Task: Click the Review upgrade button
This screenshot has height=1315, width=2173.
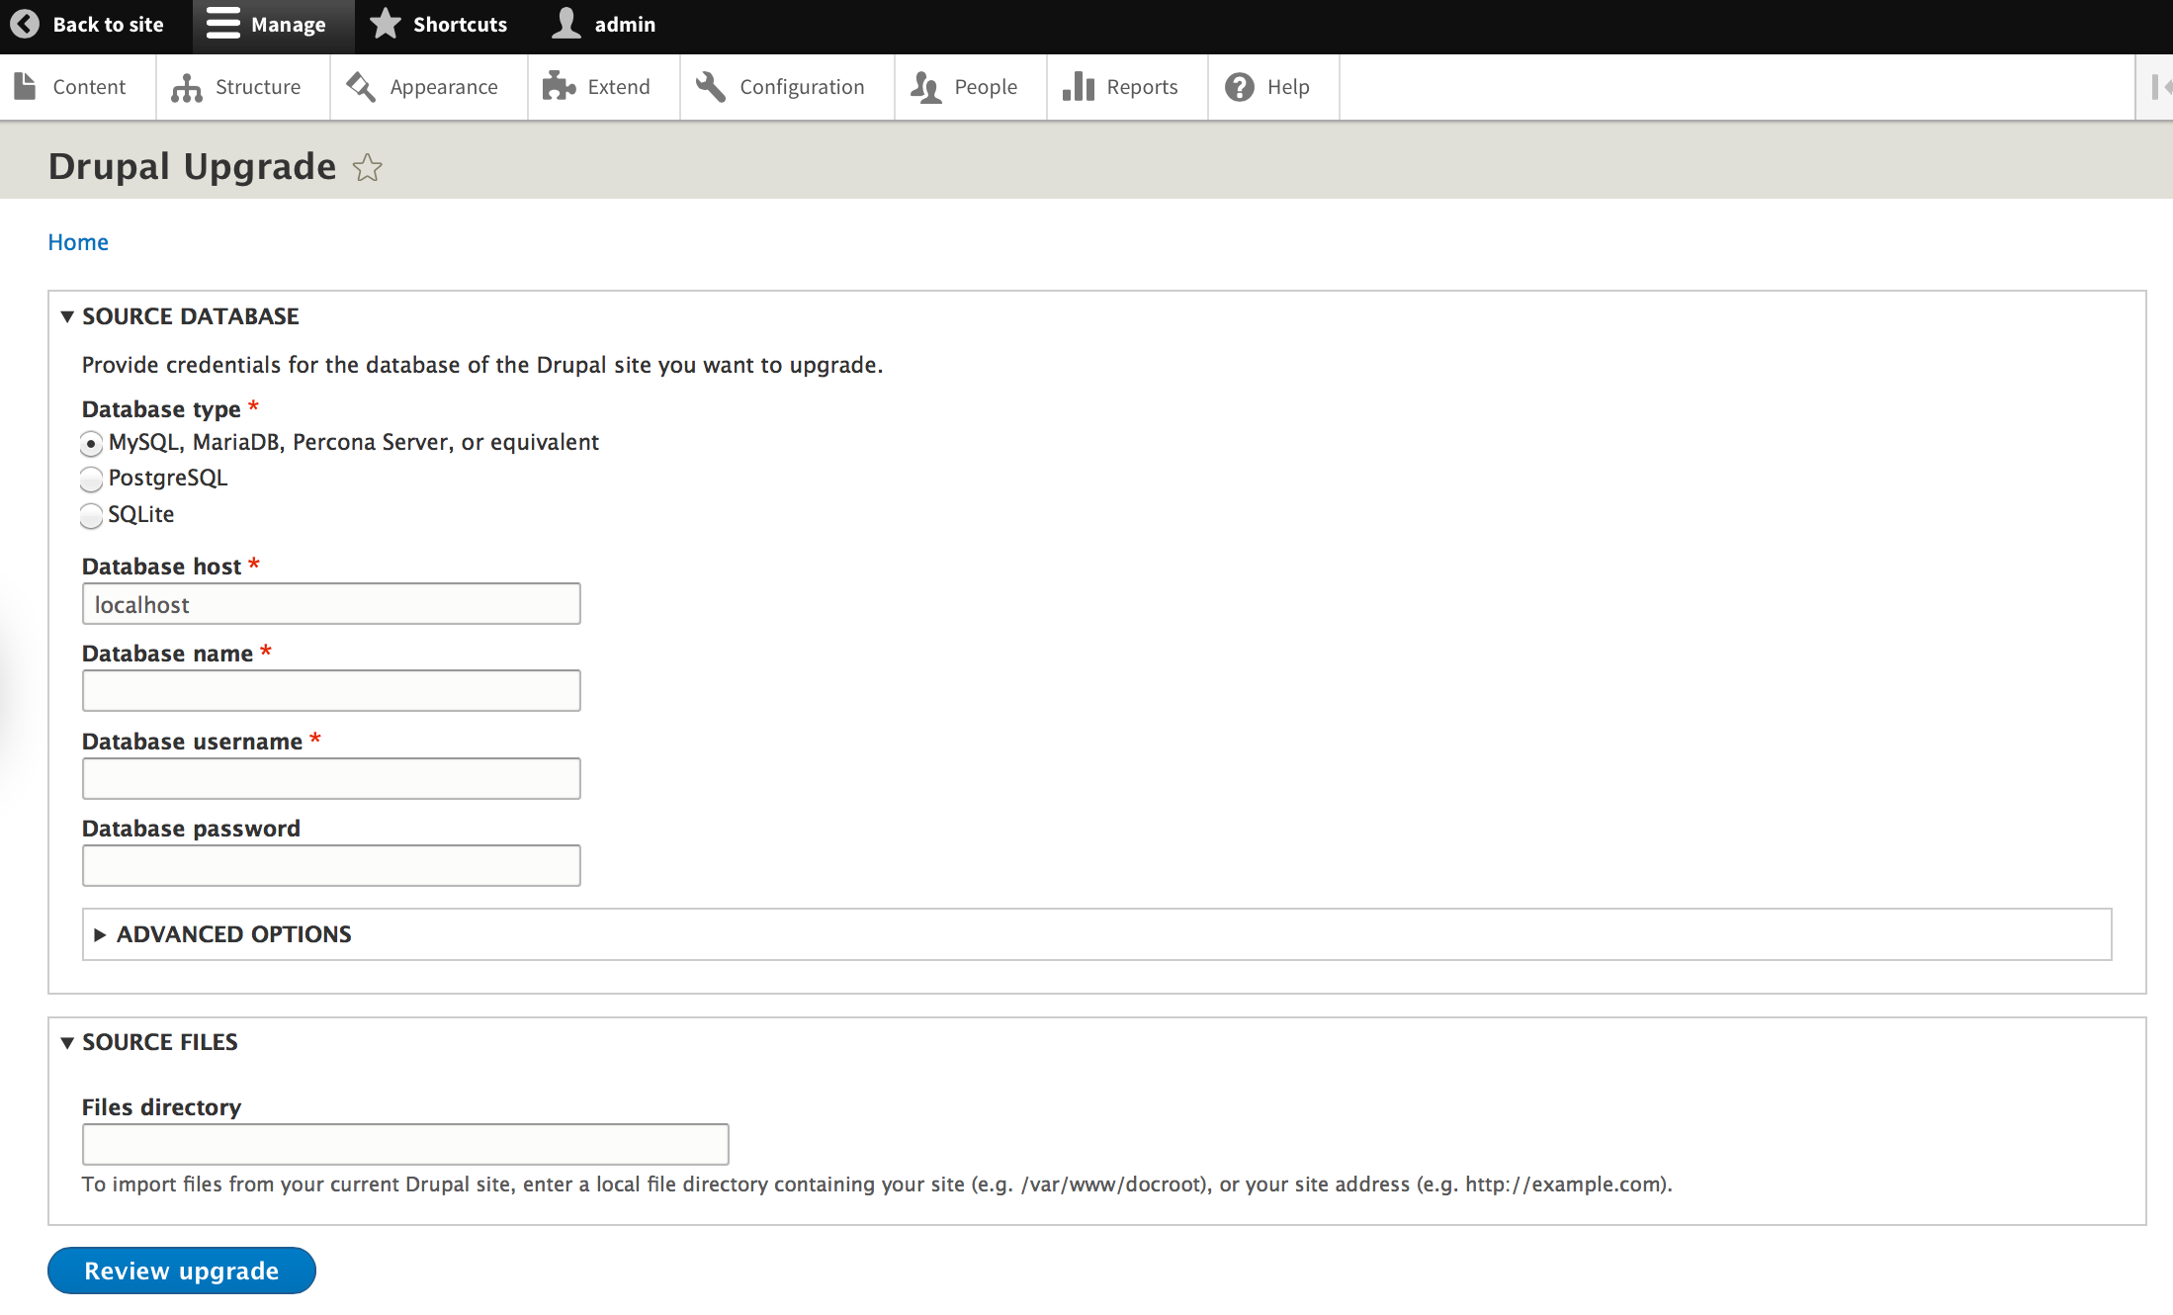Action: tap(182, 1271)
